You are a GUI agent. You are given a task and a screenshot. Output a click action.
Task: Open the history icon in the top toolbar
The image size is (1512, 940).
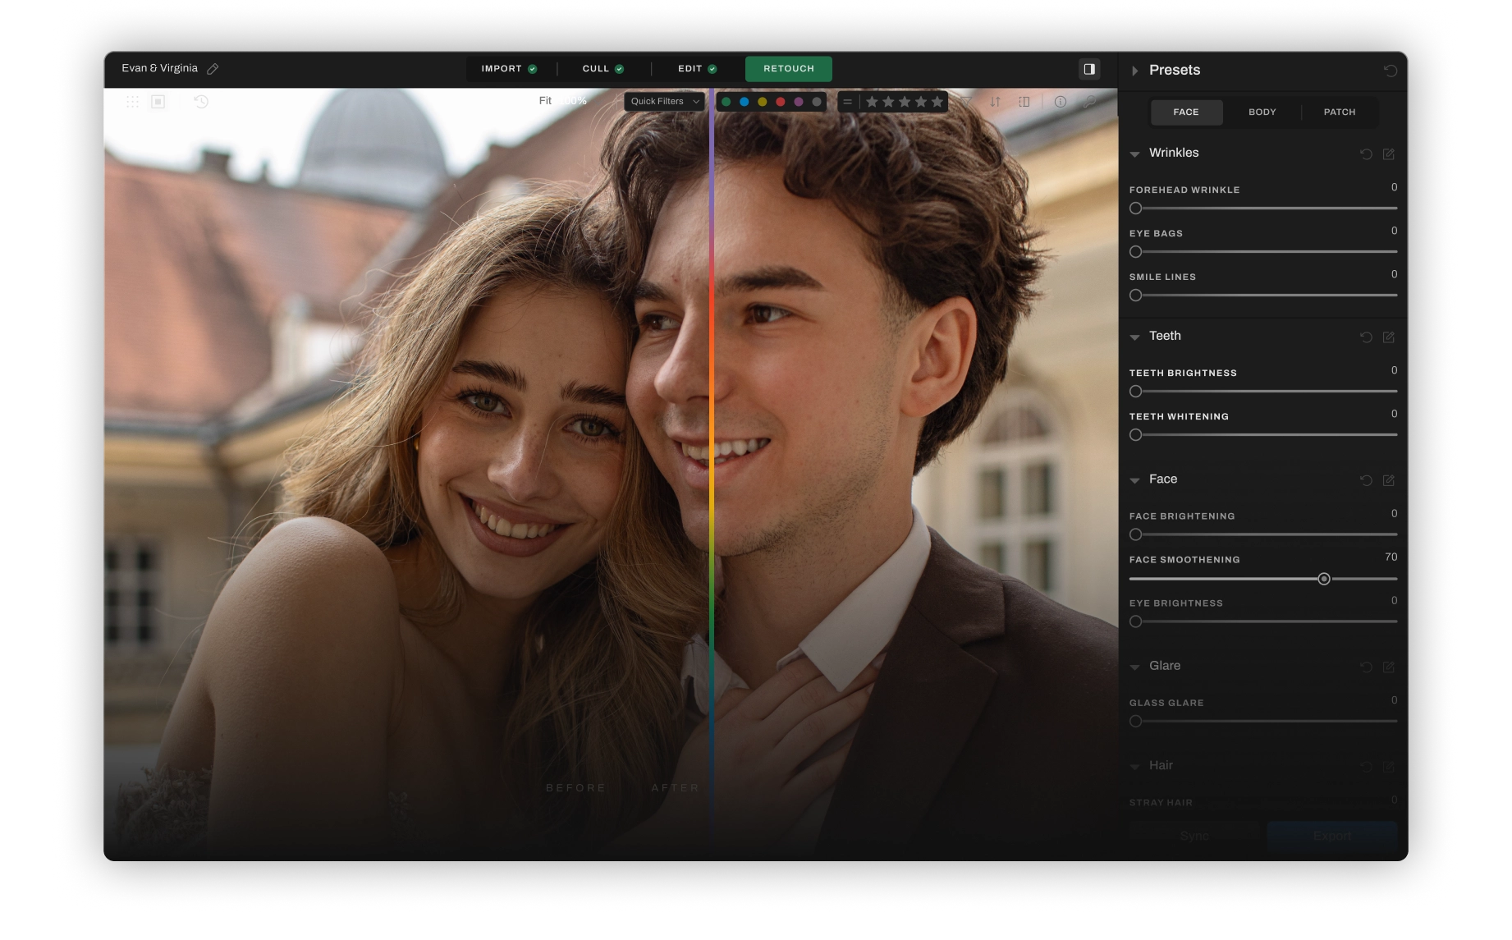(201, 102)
